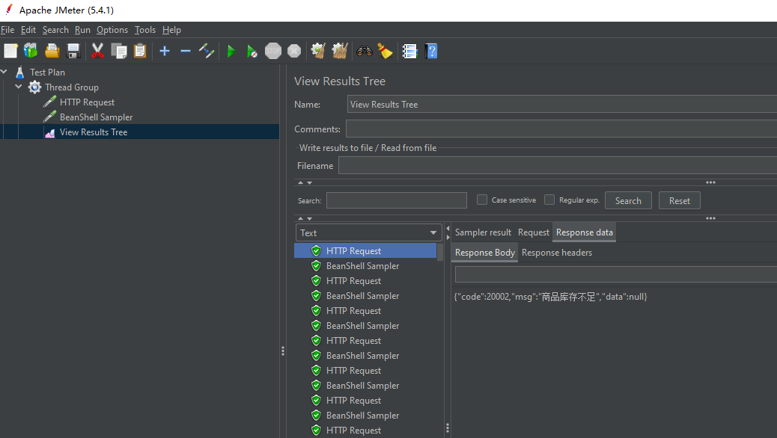The width and height of the screenshot is (777, 438).
Task: Enable the Regular exp. checkbox
Action: point(549,200)
